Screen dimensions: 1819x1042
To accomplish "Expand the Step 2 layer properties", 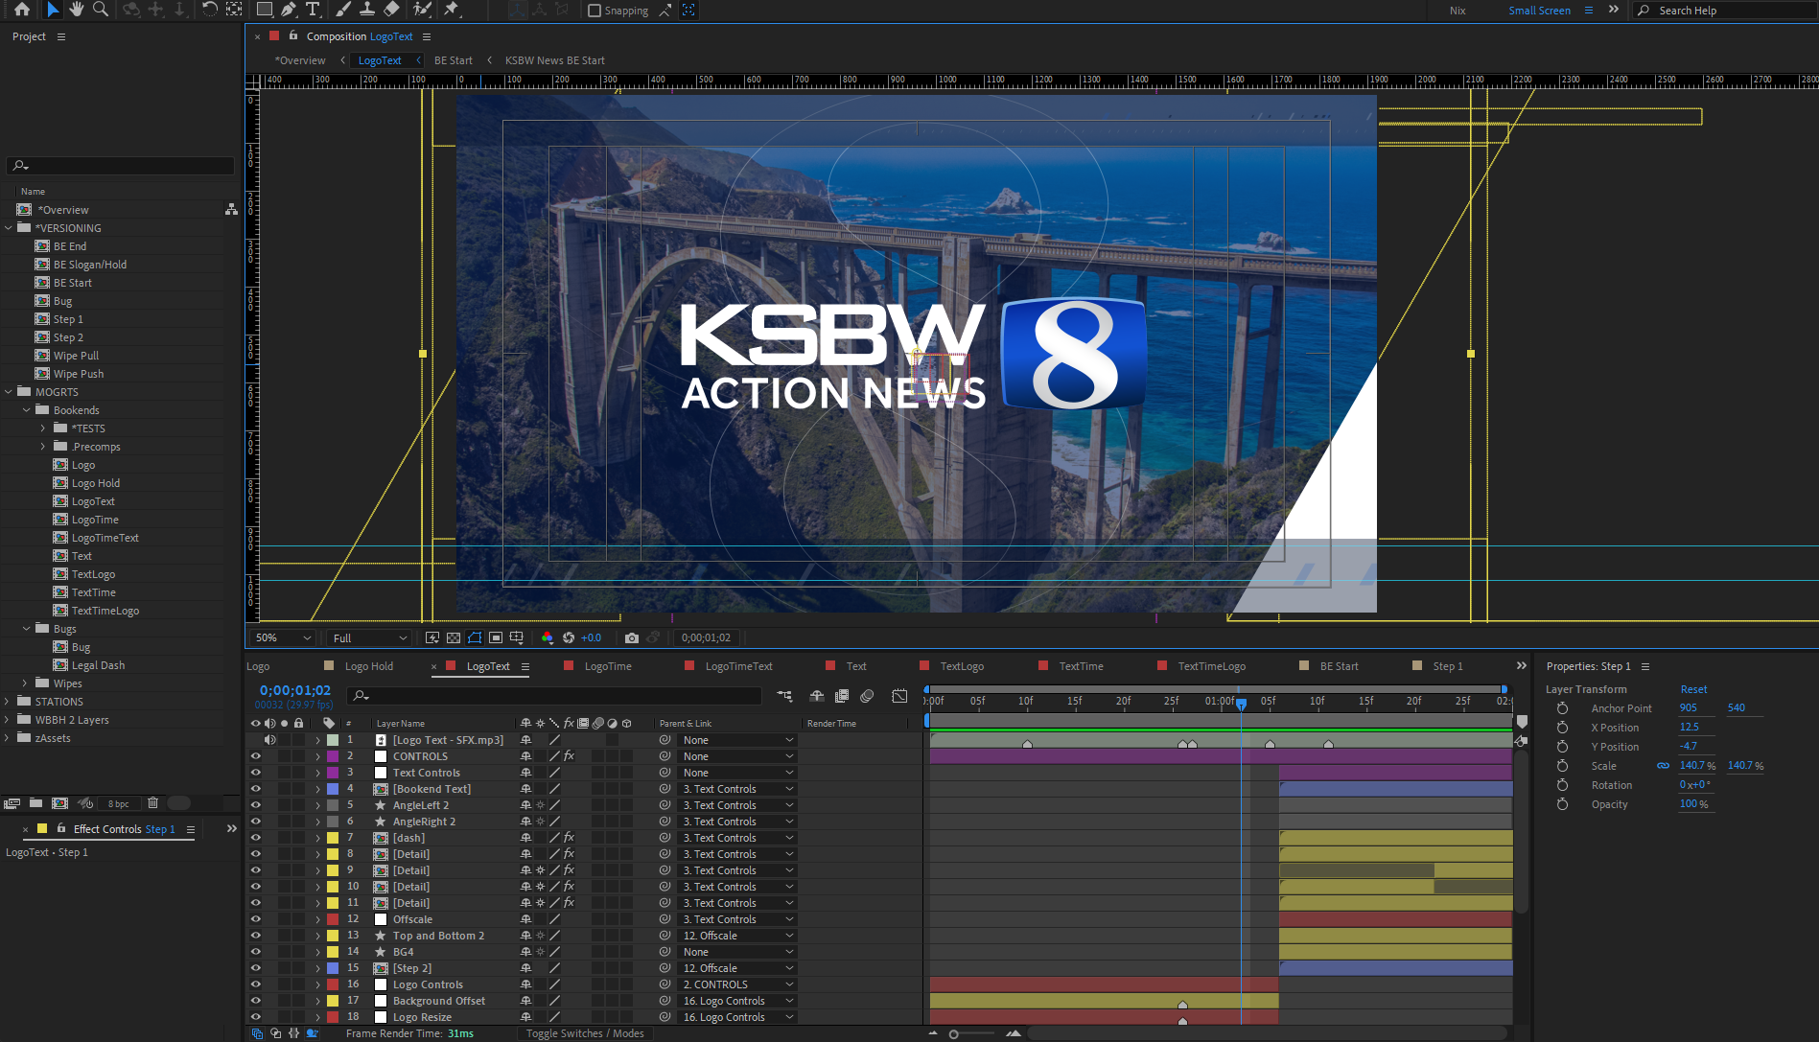I will 318,968.
